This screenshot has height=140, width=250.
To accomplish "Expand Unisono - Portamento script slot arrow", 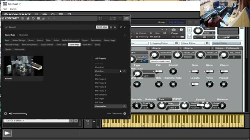I will [x=212, y=48].
